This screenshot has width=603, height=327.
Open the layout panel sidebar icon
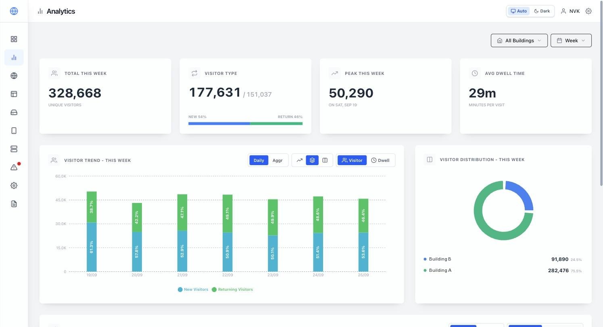click(x=14, y=94)
